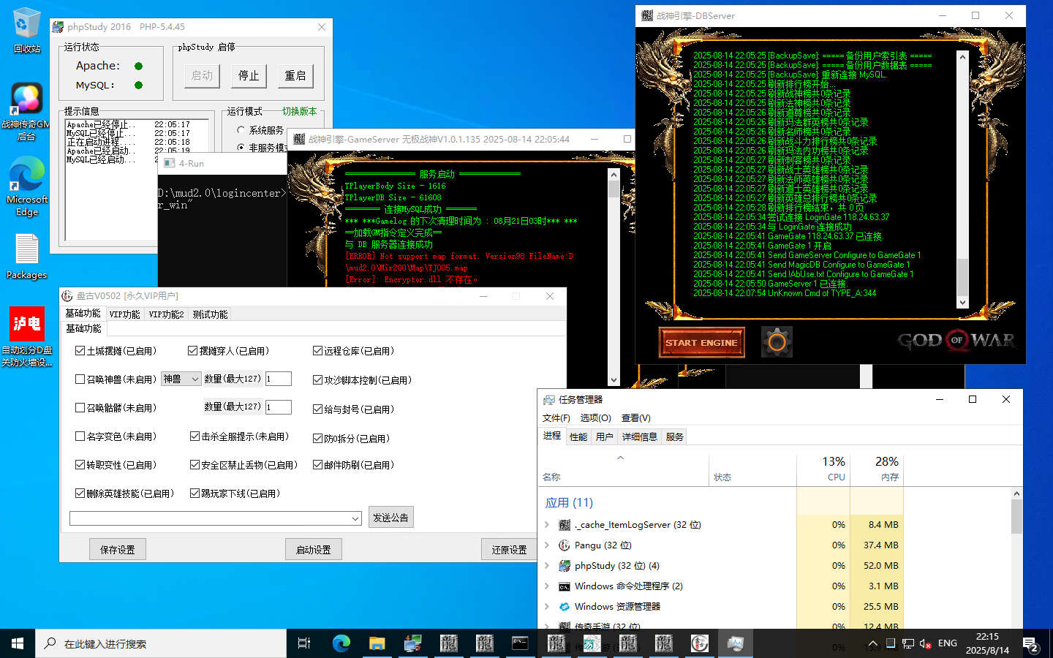Open the 神兽 type dropdown
Screen dimensions: 1053x658
coord(195,379)
